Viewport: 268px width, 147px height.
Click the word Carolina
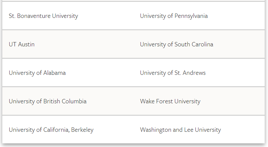(202, 44)
